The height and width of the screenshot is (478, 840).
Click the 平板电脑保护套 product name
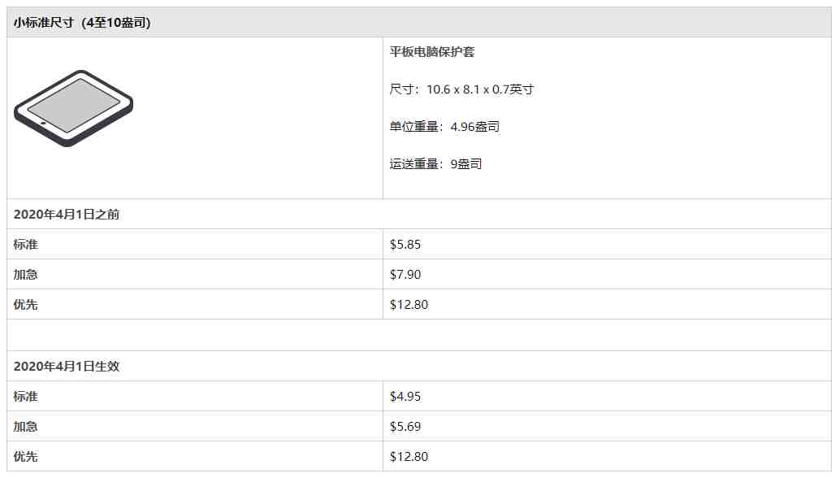pos(432,52)
